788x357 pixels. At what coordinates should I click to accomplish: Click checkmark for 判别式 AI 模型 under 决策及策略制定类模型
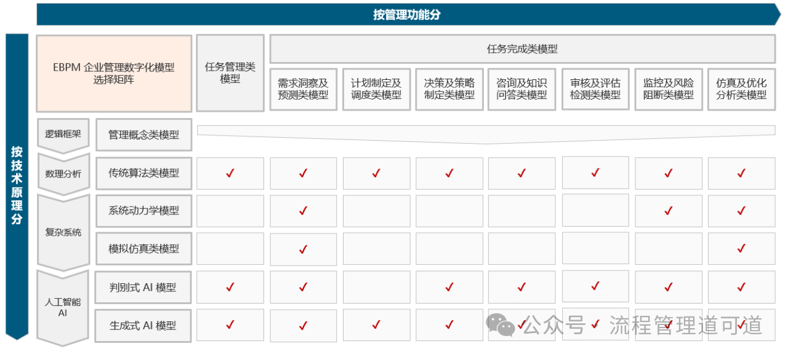pos(449,287)
